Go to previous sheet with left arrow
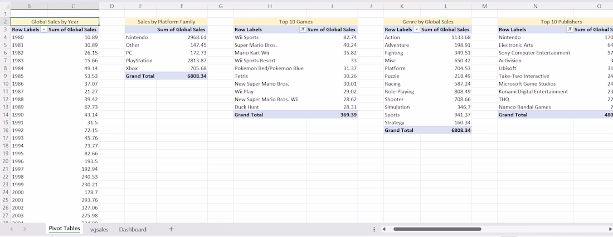The width and height of the screenshot is (613, 237). click(x=12, y=229)
